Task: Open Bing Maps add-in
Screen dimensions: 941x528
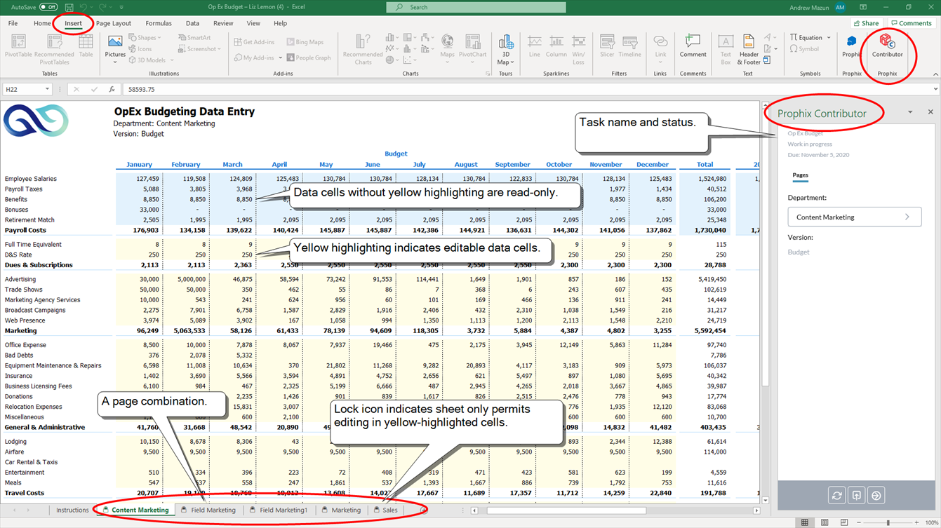Action: pos(305,42)
